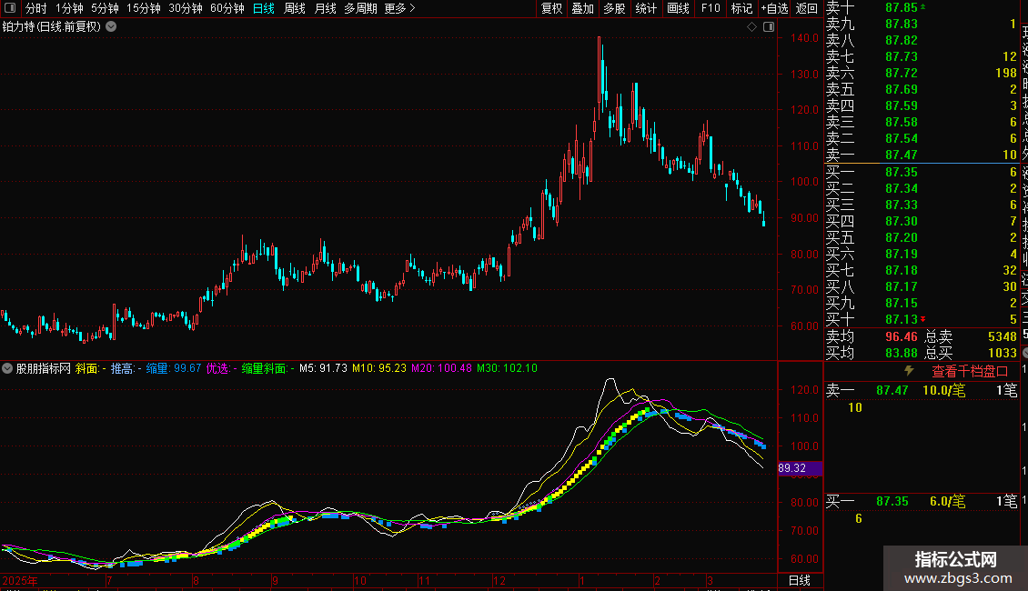Click the 标记 mark button

point(741,8)
